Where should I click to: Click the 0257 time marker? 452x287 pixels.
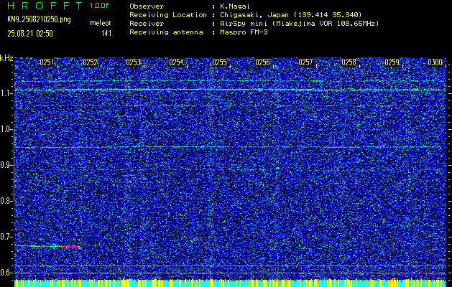tap(305, 62)
